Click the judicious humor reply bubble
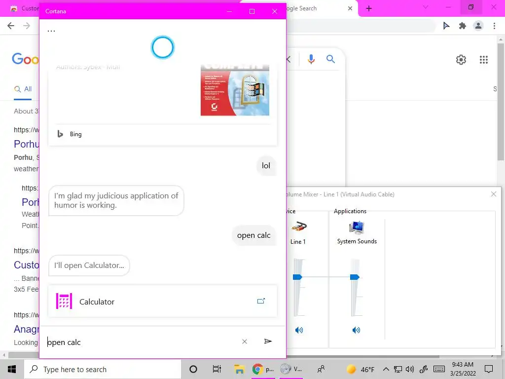This screenshot has width=505, height=379. [x=116, y=200]
